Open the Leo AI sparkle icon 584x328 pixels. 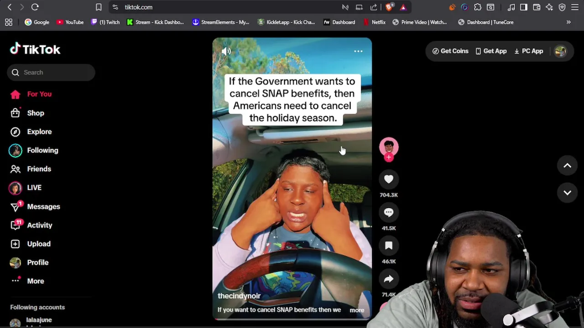(549, 7)
